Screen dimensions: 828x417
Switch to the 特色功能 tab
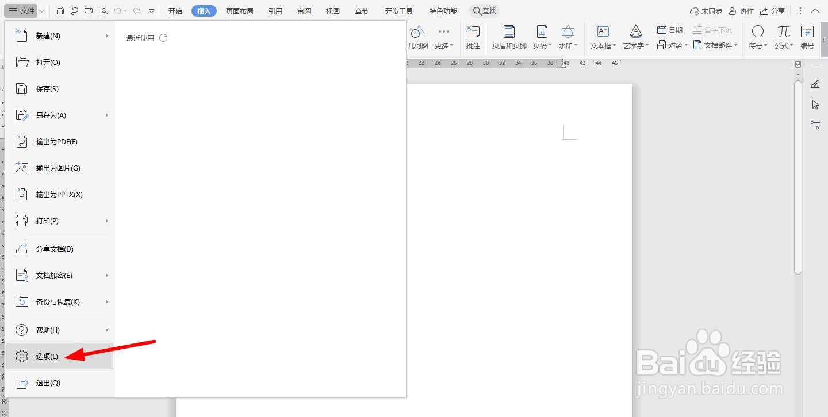443,11
